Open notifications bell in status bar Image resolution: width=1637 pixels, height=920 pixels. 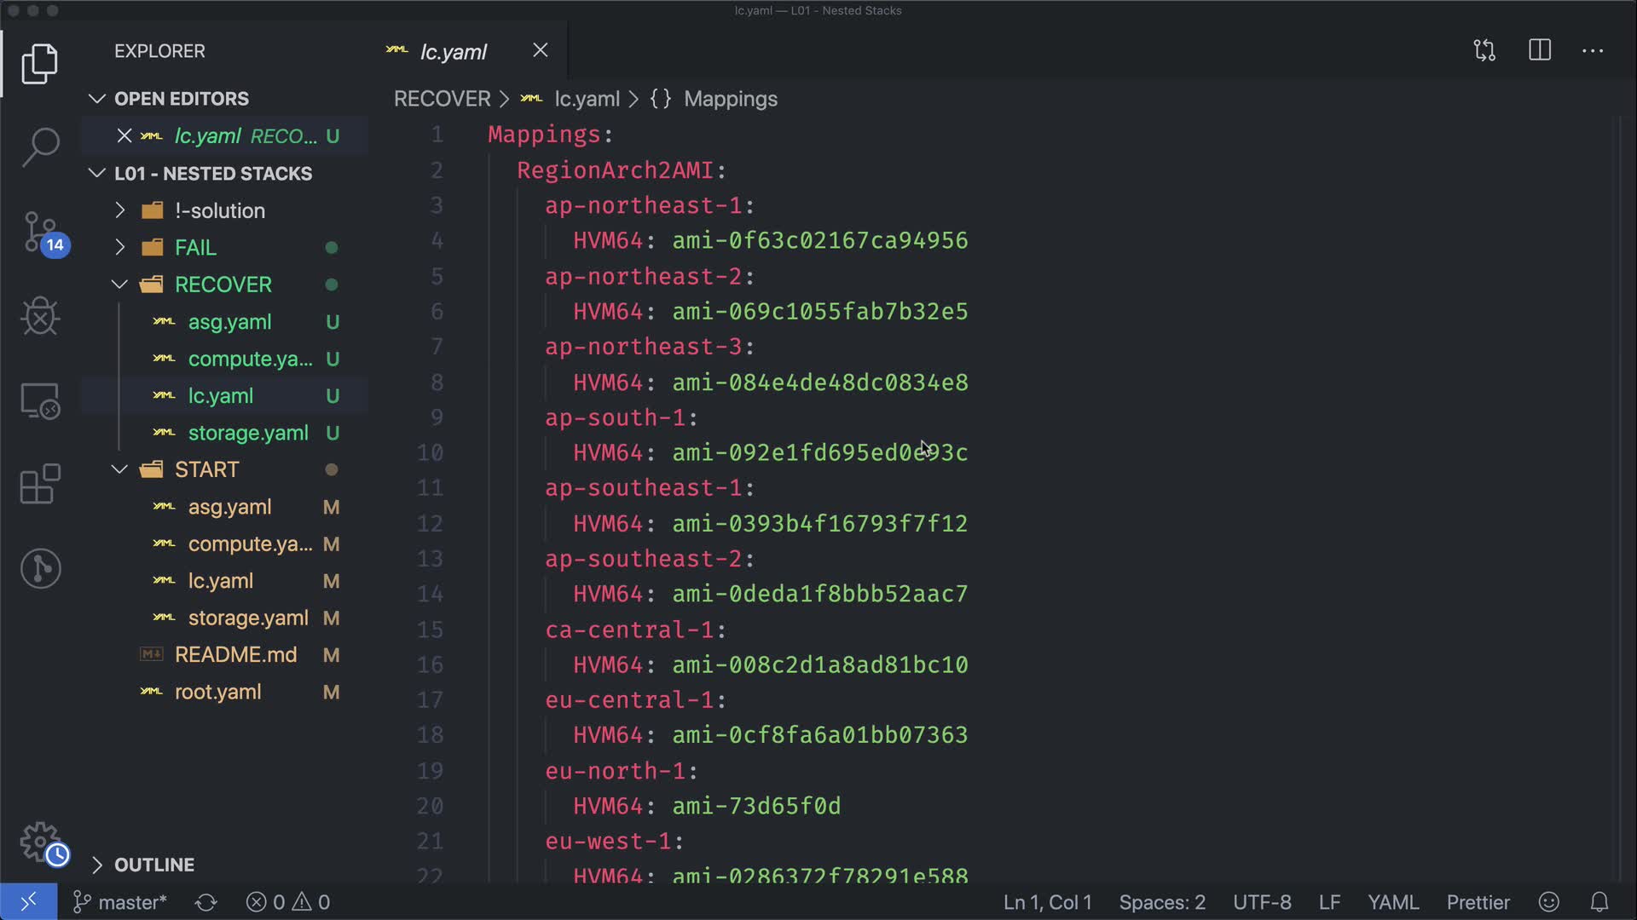[x=1599, y=902]
